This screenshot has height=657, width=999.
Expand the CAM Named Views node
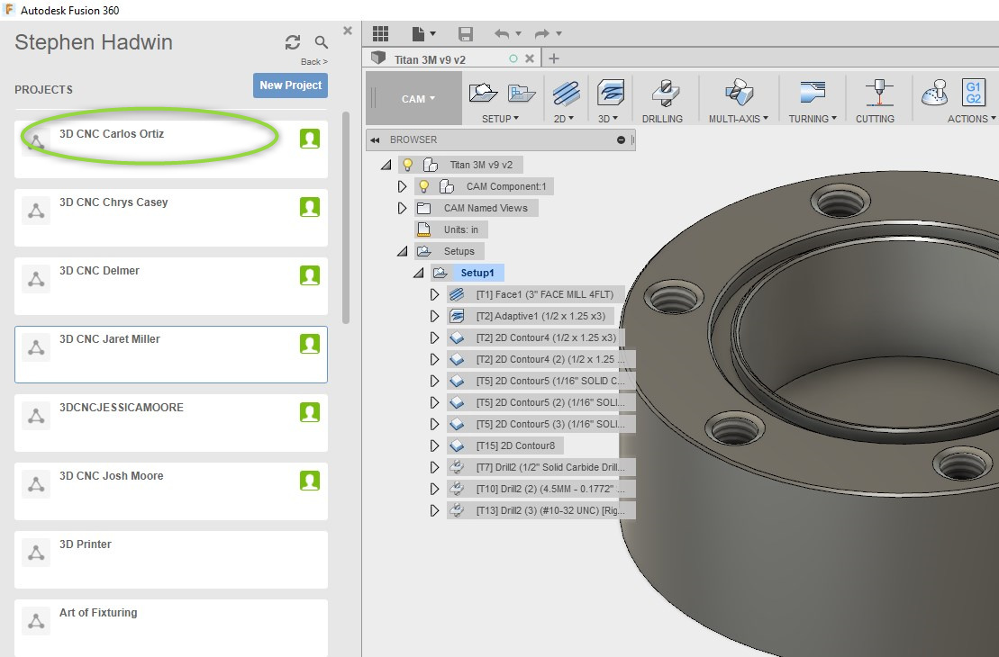tap(403, 208)
